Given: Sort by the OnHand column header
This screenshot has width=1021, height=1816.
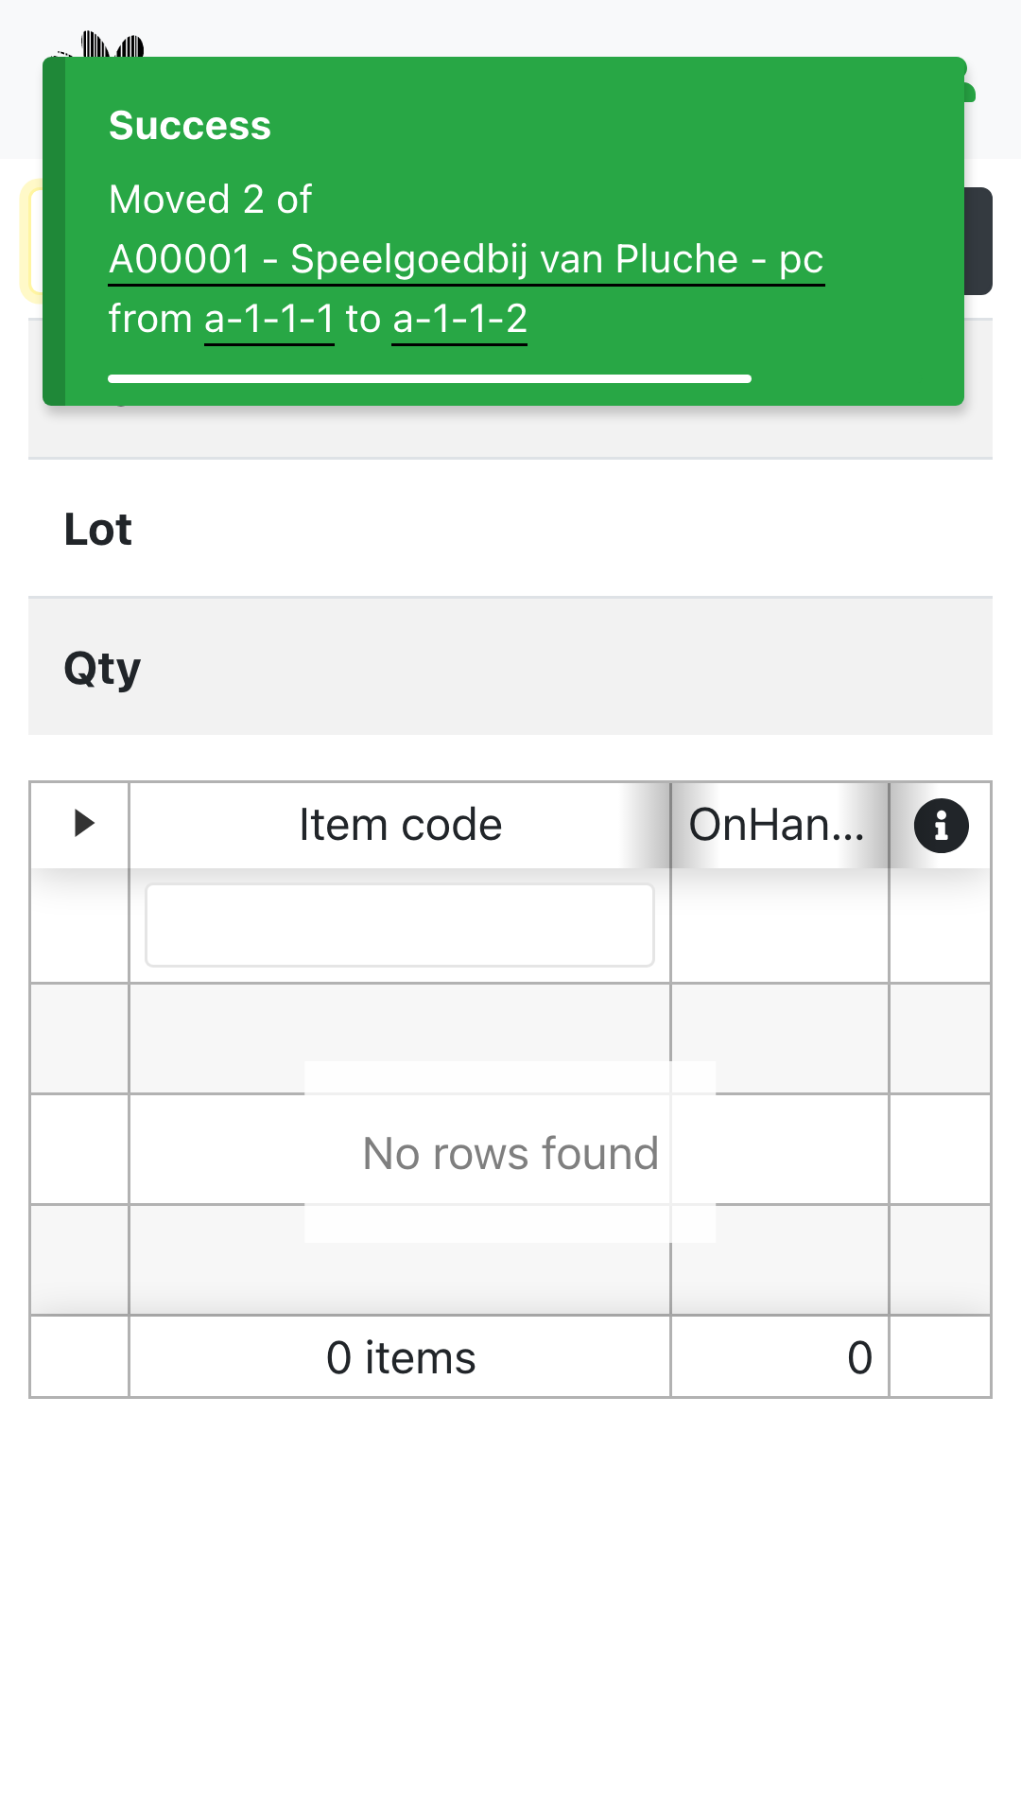Looking at the screenshot, I should [x=777, y=825].
